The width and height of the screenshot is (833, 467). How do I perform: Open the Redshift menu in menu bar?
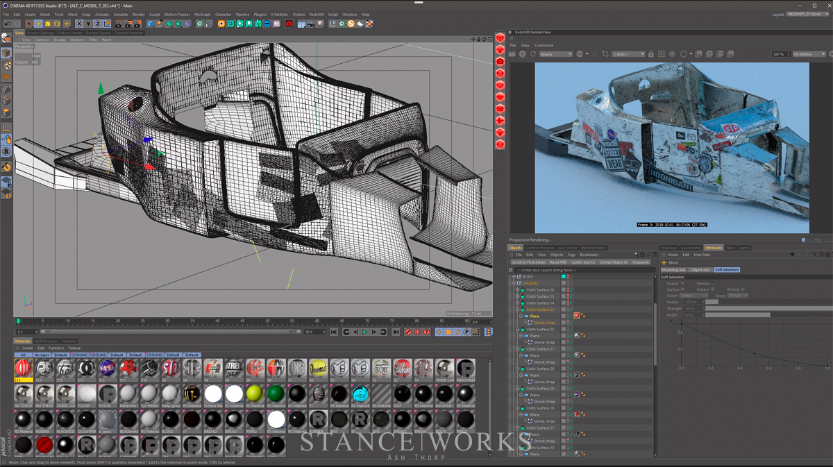(x=317, y=14)
